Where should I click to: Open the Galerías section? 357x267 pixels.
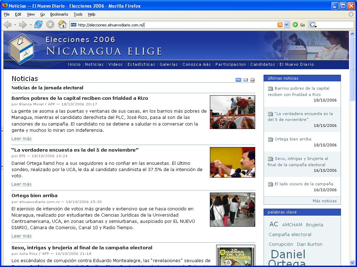pyautogui.click(x=169, y=64)
